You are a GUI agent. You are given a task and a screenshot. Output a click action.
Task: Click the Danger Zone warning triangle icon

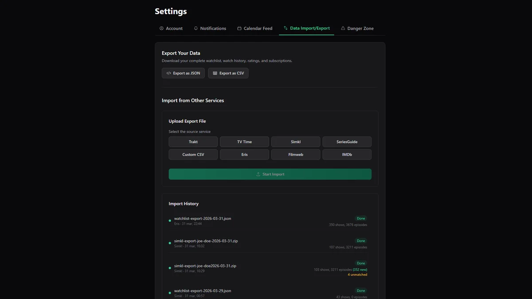click(343, 28)
